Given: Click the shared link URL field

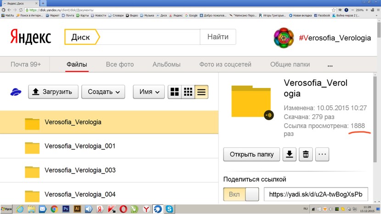Looking at the screenshot, I should pos(315,194).
